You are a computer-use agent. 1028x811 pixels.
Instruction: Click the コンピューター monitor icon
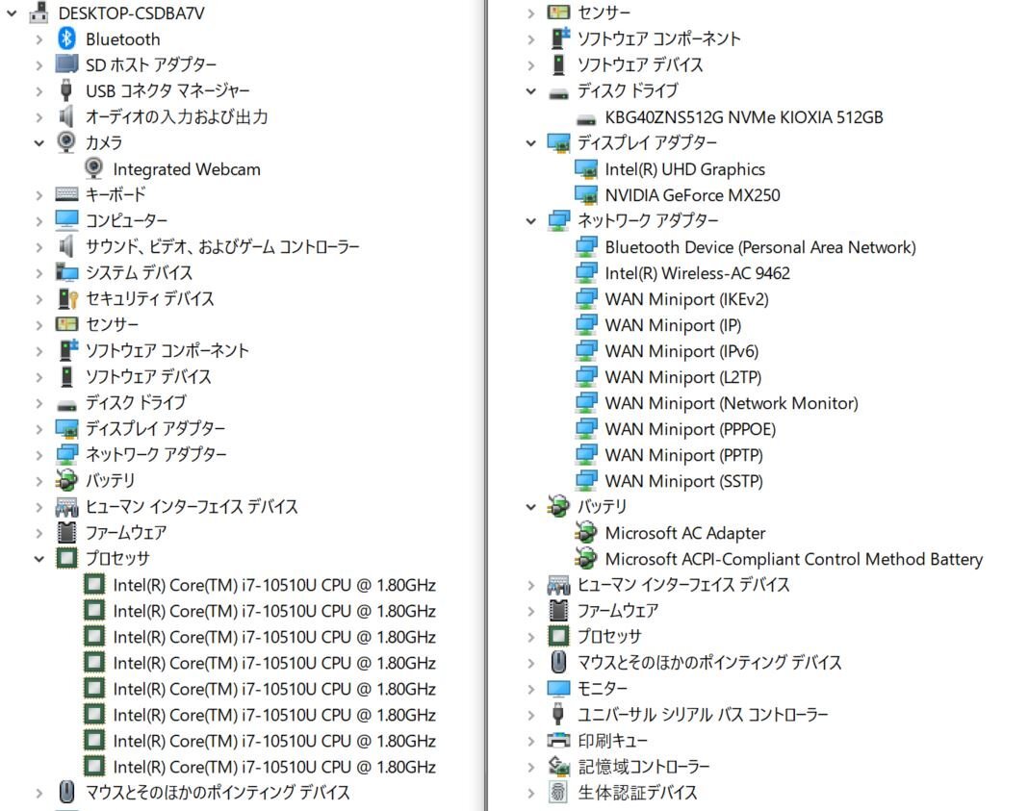tap(66, 220)
